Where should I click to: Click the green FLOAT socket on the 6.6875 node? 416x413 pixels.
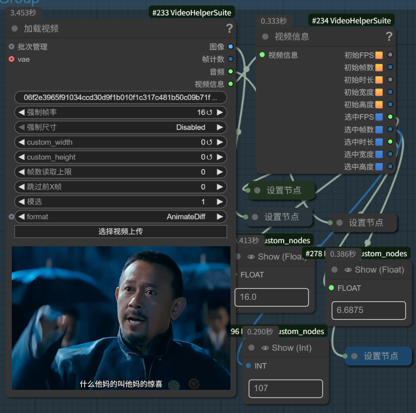click(x=331, y=288)
